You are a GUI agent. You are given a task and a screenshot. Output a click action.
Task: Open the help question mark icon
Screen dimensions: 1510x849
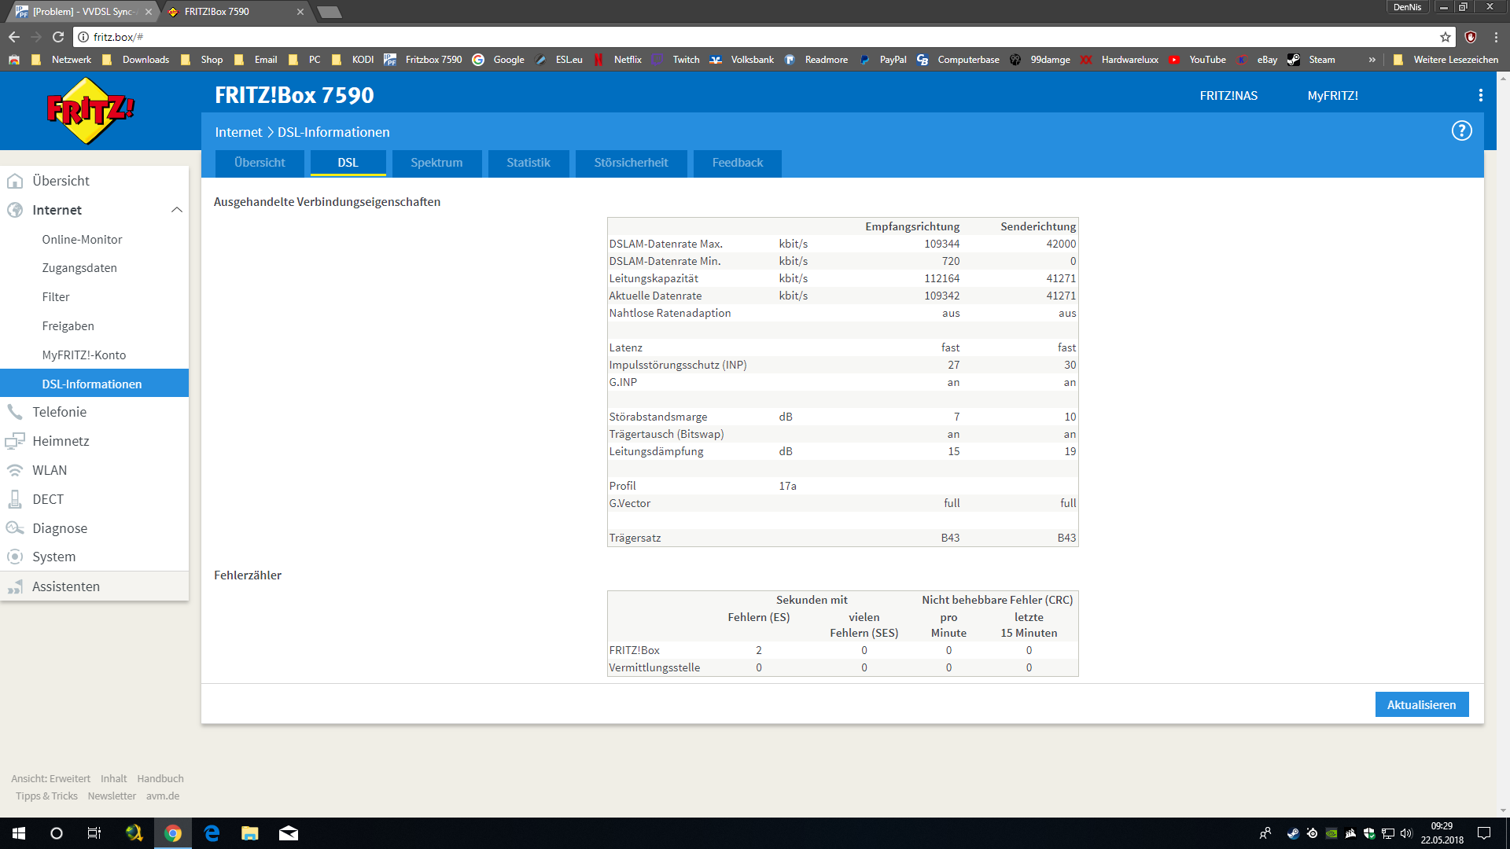point(1461,130)
